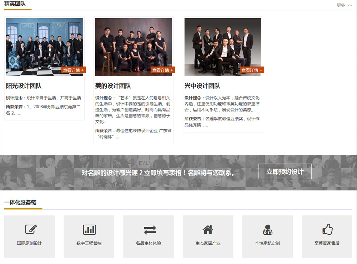The image size is (357, 264).
Task: Select the 名品主材体验 label
Action: [x=149, y=243]
